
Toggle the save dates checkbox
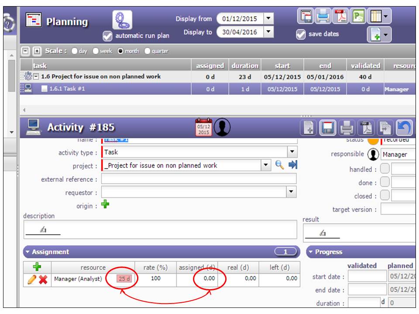point(301,34)
